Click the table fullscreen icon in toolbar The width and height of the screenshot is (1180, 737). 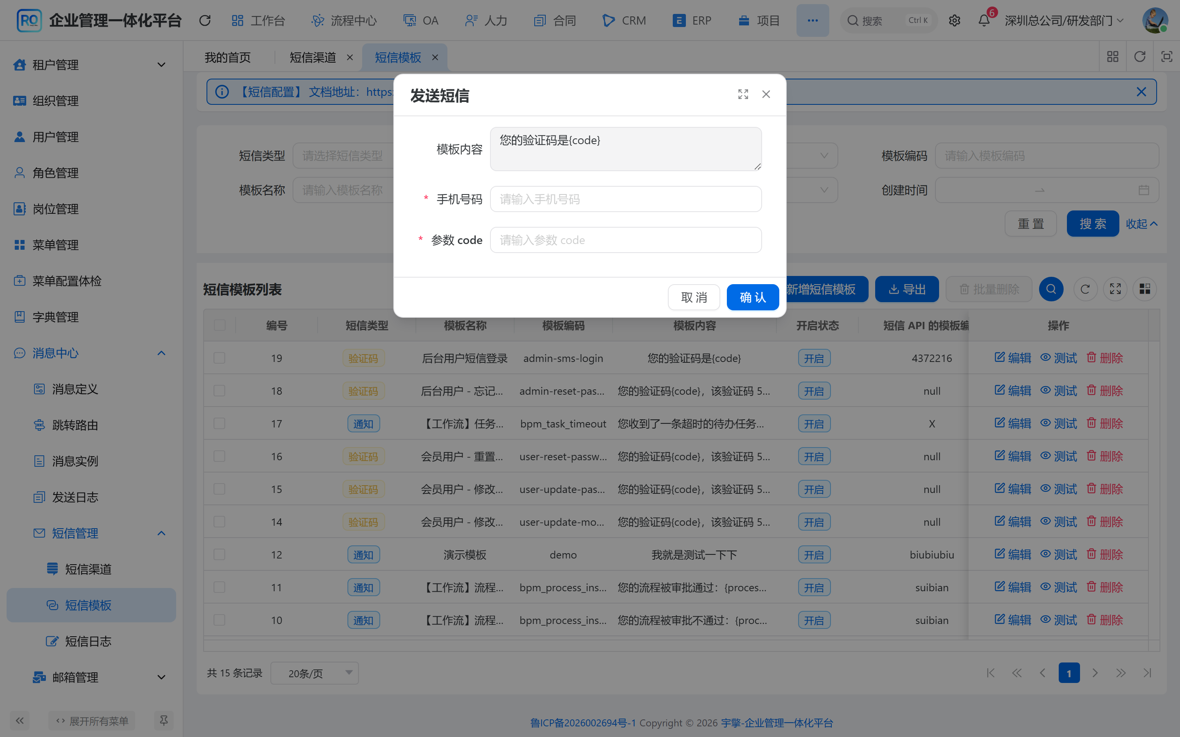click(1115, 289)
